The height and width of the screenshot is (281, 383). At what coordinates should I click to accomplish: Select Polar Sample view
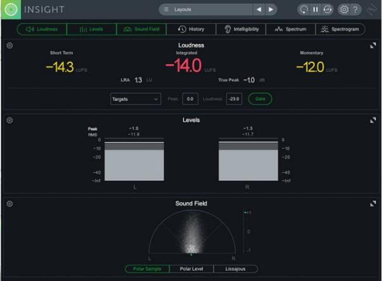pos(147,269)
